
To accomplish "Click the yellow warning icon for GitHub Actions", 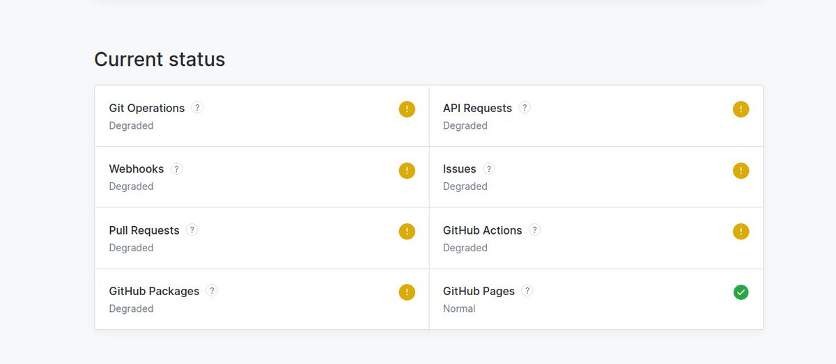I will [741, 231].
